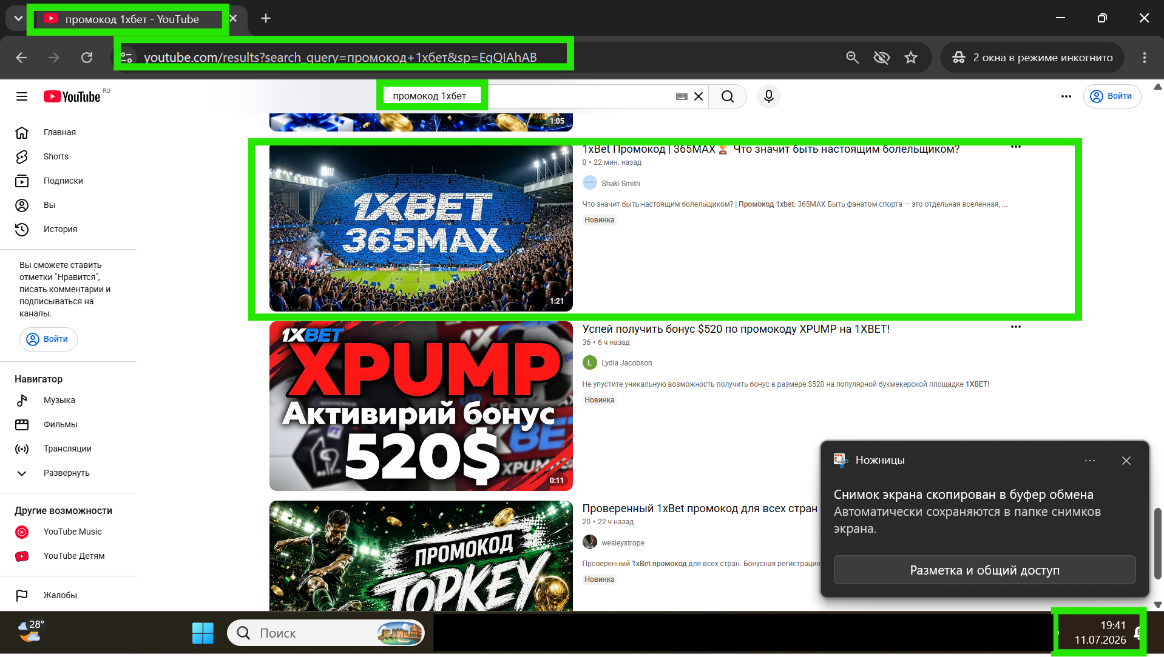Play the ПРОМОКОД TOPKEY video thumbnail

click(421, 555)
